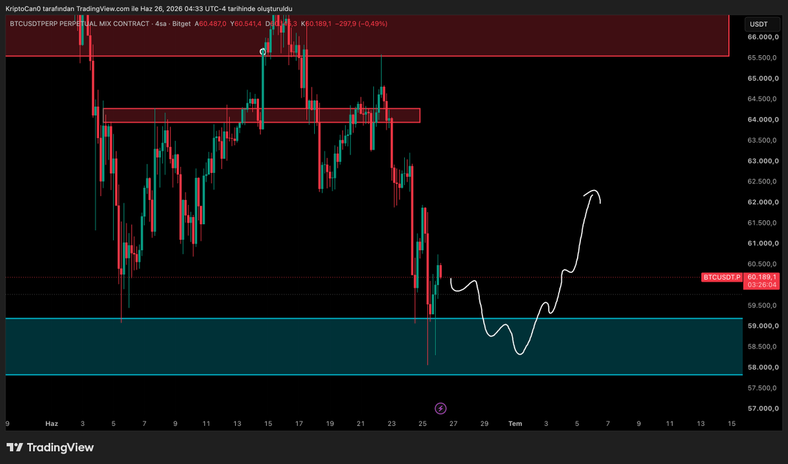Click the 58.500,0 price axis label
The width and height of the screenshot is (788, 464).
tap(763, 347)
